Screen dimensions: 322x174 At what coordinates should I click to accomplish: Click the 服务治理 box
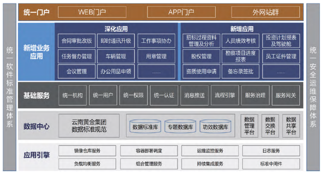[255, 95]
